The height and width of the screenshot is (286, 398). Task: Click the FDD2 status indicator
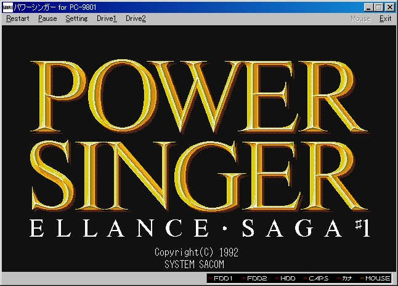(x=254, y=279)
